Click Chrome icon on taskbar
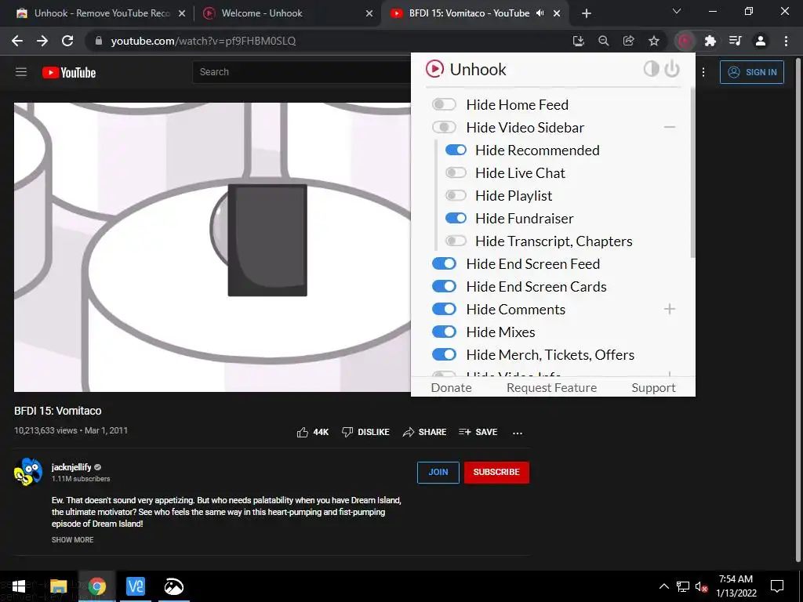Image resolution: width=803 pixels, height=602 pixels. click(96, 586)
